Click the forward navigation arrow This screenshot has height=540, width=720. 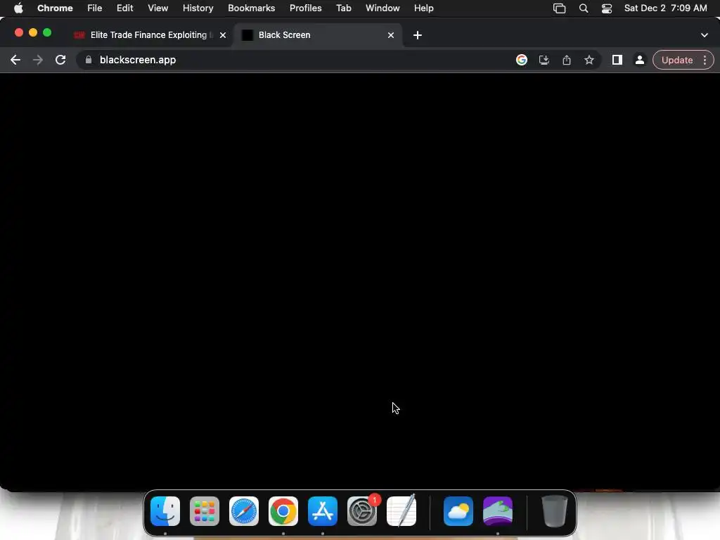point(38,60)
